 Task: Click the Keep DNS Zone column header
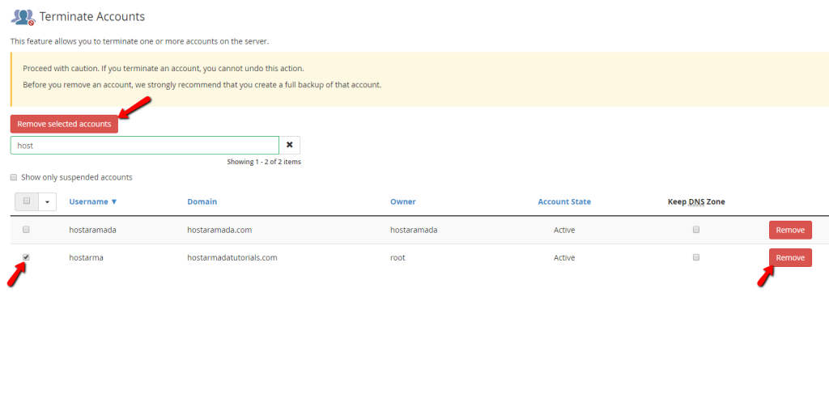696,201
